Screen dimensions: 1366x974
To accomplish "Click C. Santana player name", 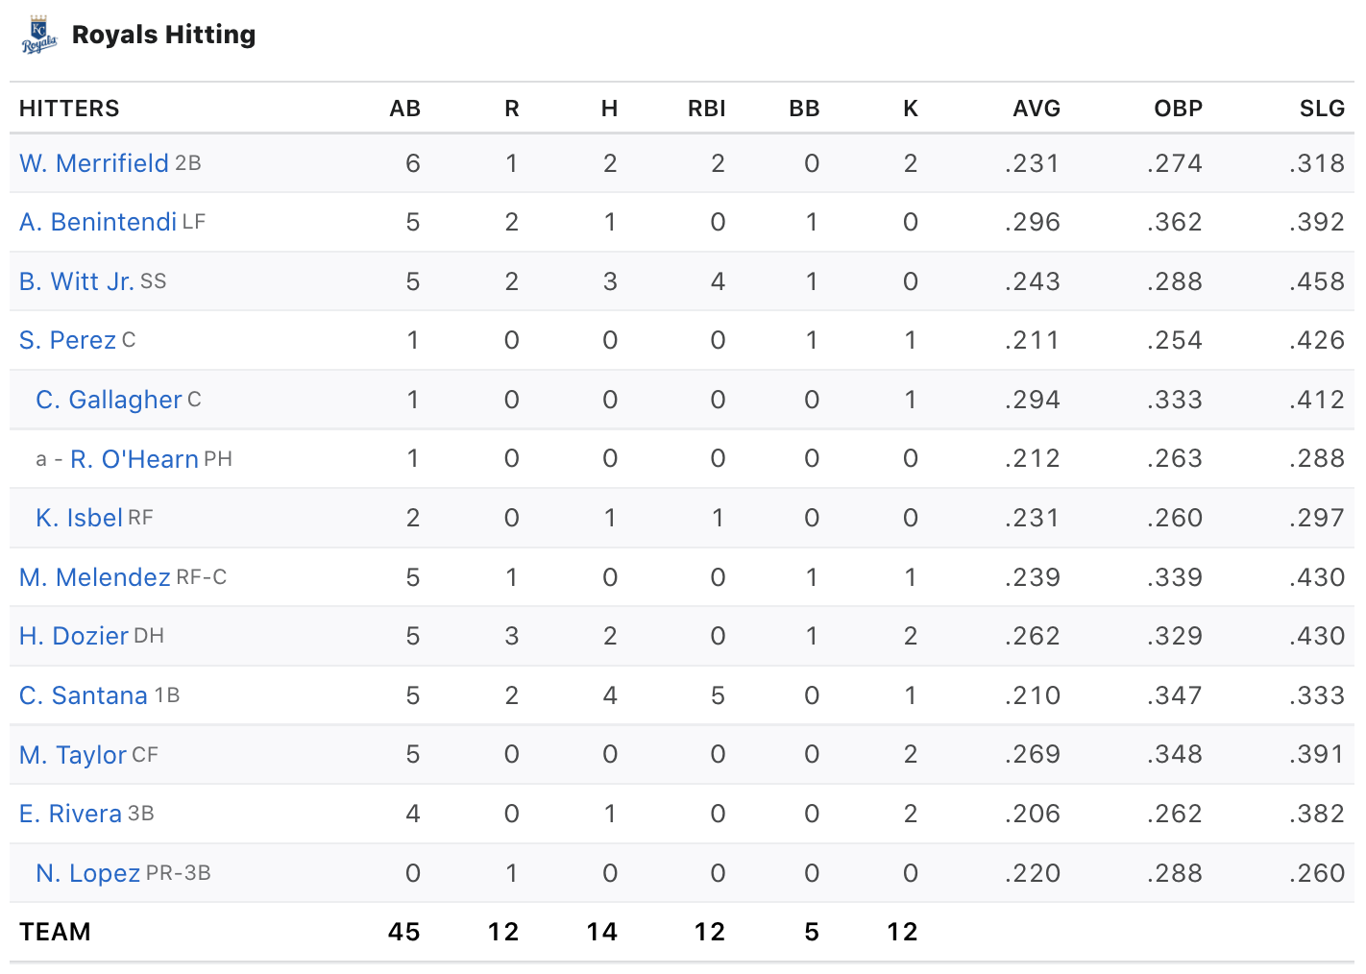I will pos(84,695).
